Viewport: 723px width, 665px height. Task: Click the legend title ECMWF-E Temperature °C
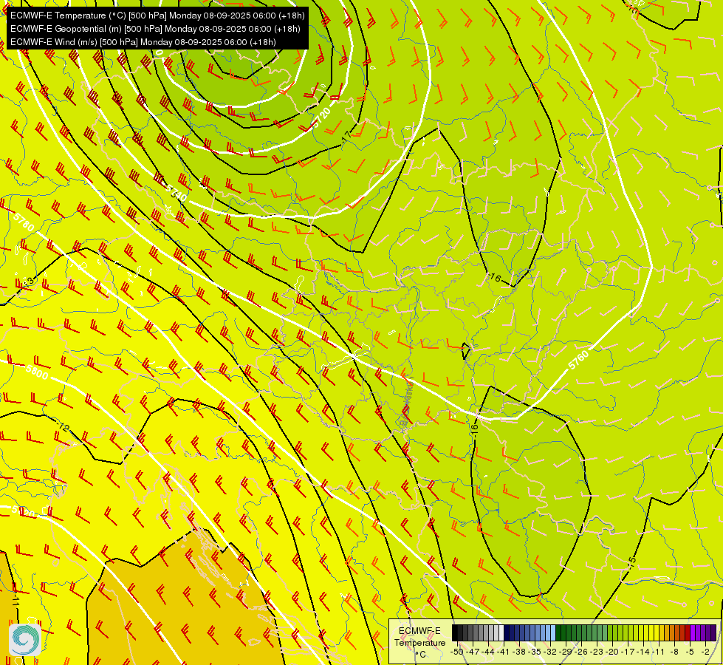419,642
